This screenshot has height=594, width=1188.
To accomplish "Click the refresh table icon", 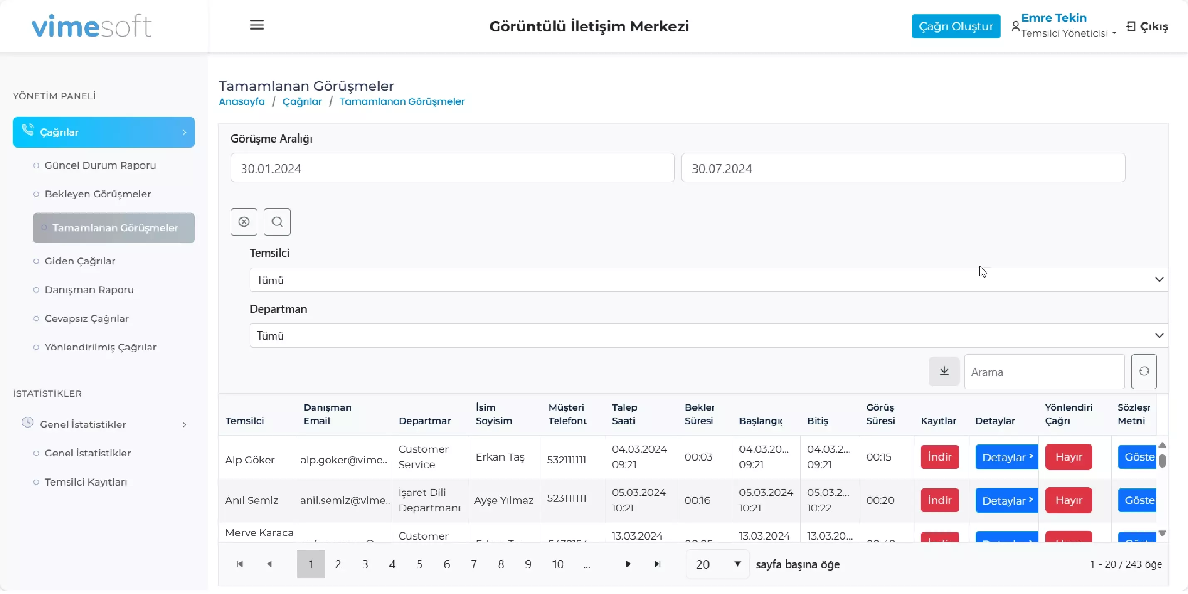I will [x=1144, y=371].
